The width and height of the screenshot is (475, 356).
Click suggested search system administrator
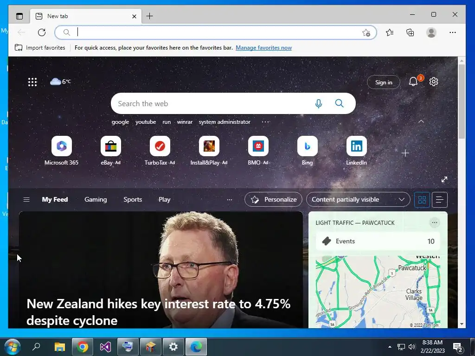click(225, 122)
